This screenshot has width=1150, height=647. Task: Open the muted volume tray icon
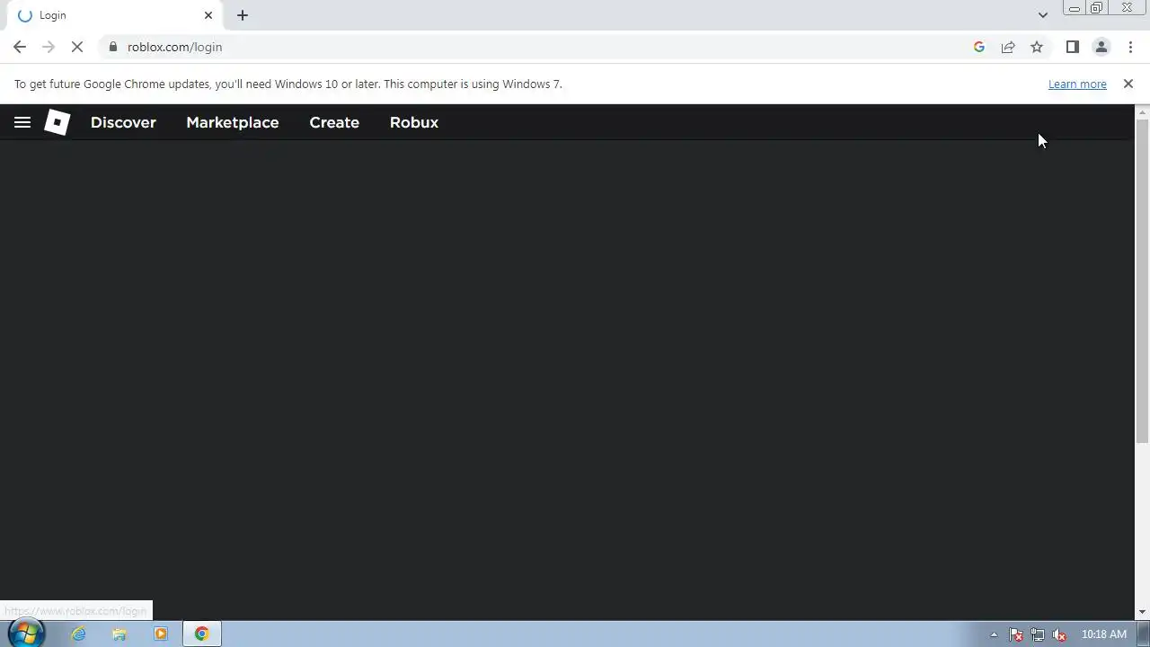click(1059, 634)
